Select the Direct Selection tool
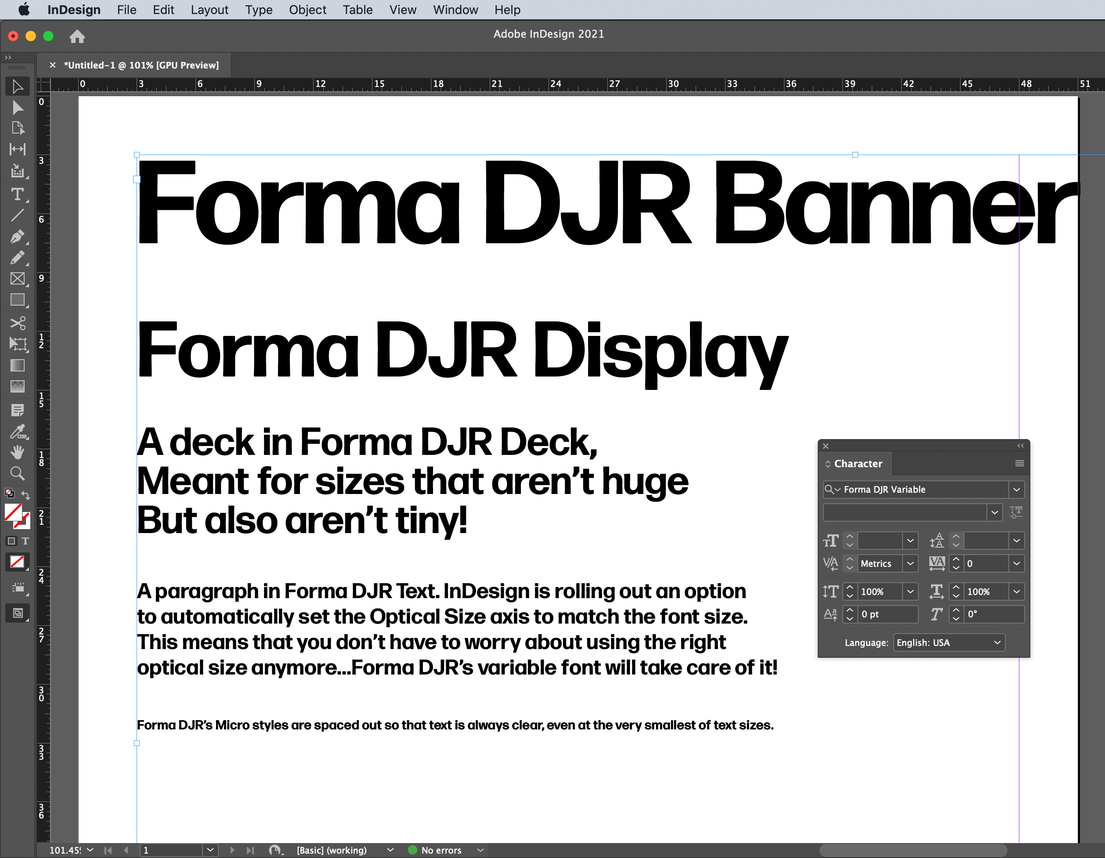Image resolution: width=1105 pixels, height=858 pixels. [18, 108]
